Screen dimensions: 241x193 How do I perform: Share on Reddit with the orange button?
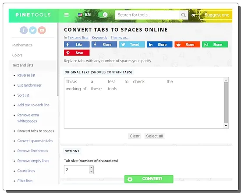click(187, 45)
